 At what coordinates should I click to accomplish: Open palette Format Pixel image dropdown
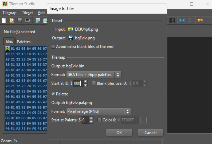coord(98,111)
